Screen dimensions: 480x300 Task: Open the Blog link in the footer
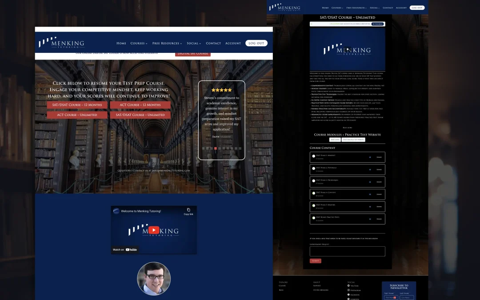281,290
